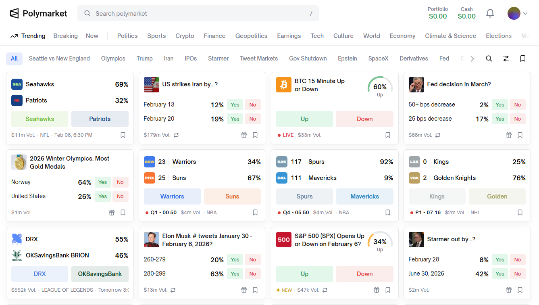Bookmark the Winter Olympics gold medals market
This screenshot has height=305, width=539.
click(123, 213)
